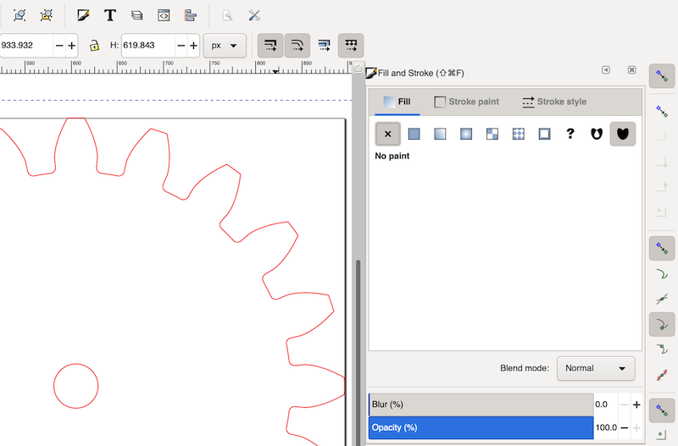The height and width of the screenshot is (446, 678).
Task: Select No paint (X) fill
Action: 388,134
